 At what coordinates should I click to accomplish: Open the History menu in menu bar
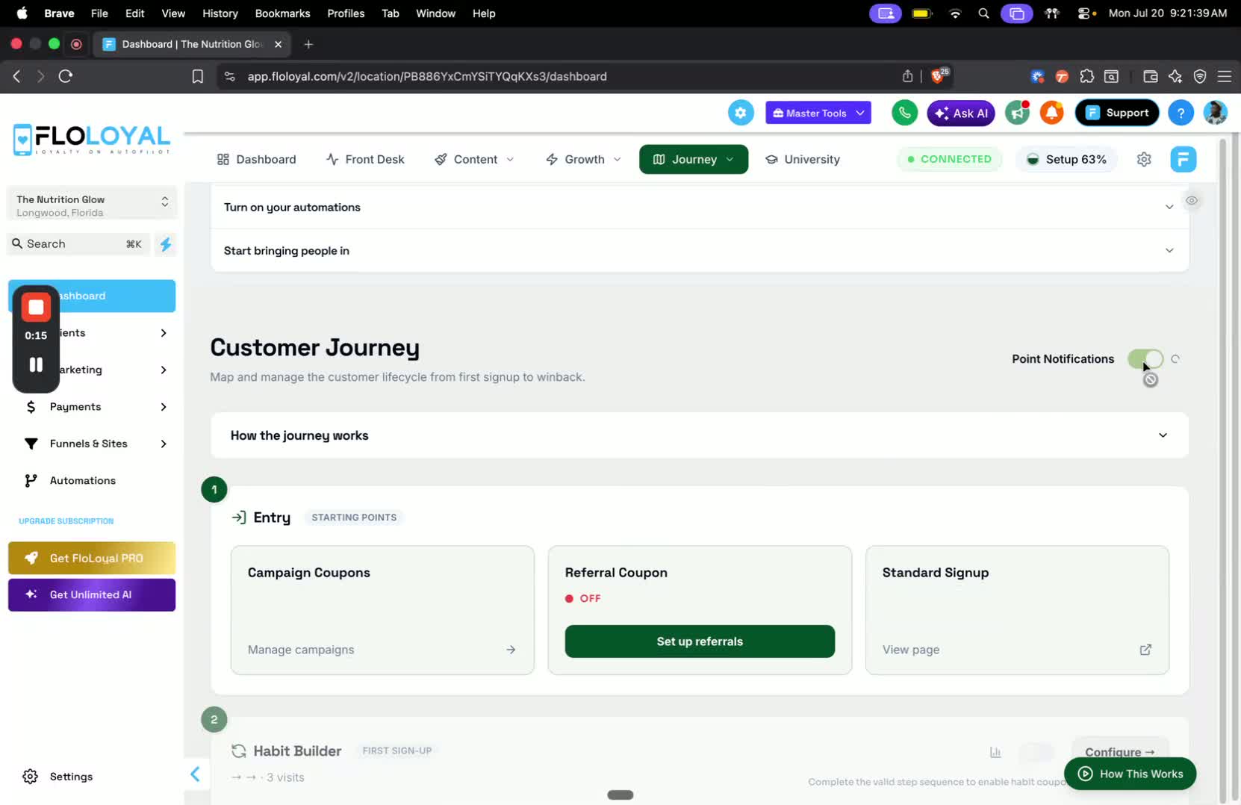pyautogui.click(x=220, y=13)
